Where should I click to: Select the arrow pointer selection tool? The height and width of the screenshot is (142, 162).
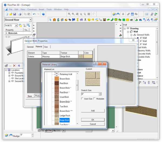click(x=50, y=20)
